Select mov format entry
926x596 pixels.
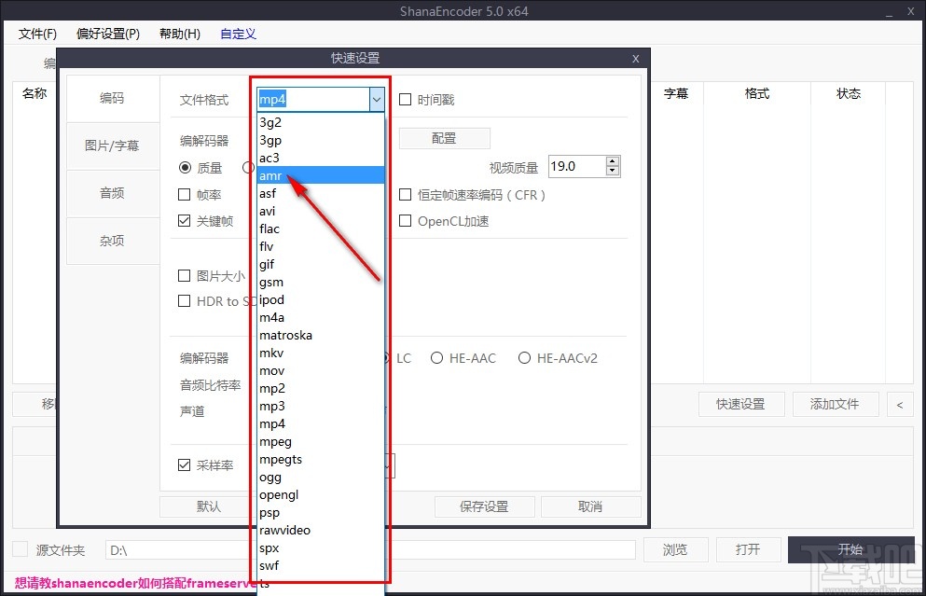click(x=321, y=370)
